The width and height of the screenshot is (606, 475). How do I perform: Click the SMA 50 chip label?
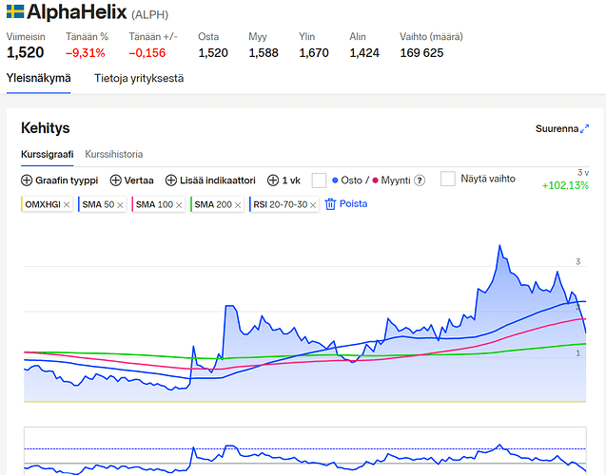[x=98, y=204]
